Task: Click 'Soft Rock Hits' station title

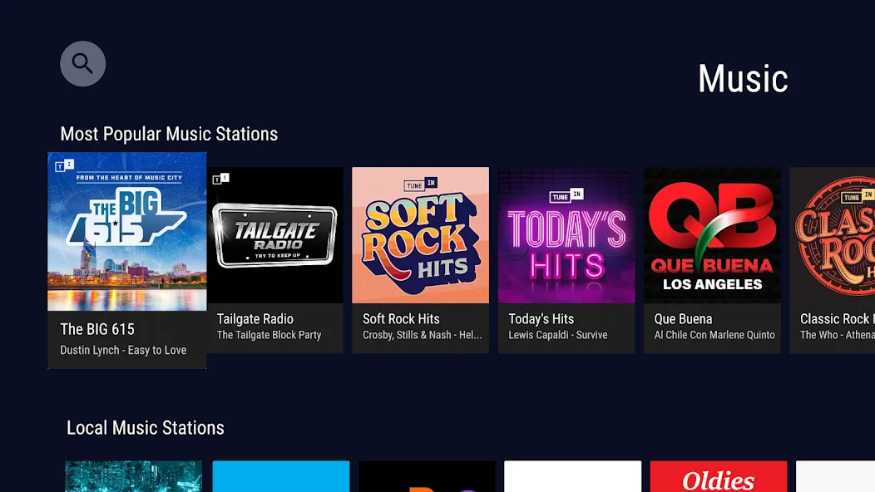Action: [x=401, y=319]
